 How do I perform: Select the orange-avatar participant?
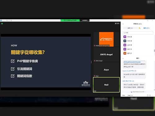[125, 53]
